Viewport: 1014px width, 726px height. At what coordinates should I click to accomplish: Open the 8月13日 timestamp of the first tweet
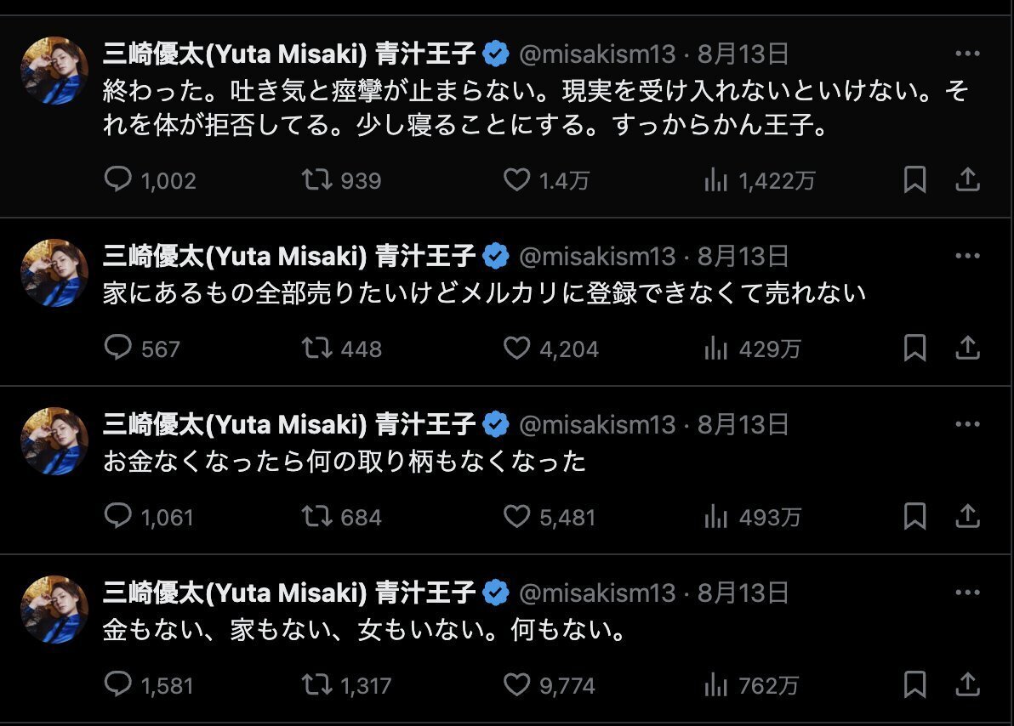[742, 53]
